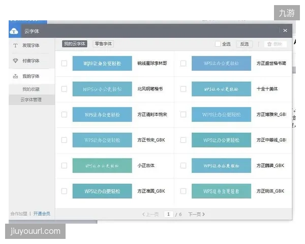Screen dimensions: 305x244
Task: Check the 小正古体 font checkbox
Action: 64,166
